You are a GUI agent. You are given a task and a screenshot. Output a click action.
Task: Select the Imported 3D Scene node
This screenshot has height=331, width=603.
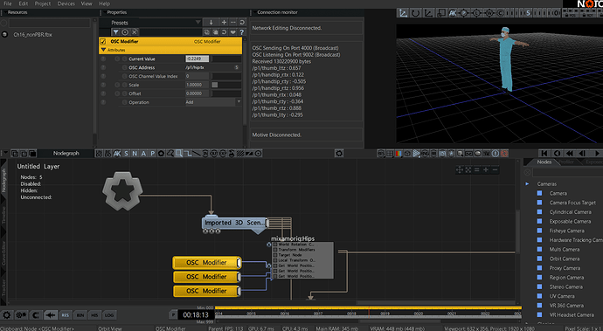click(x=234, y=223)
